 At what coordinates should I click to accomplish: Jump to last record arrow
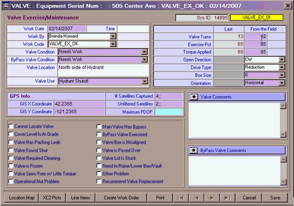click(227, 198)
